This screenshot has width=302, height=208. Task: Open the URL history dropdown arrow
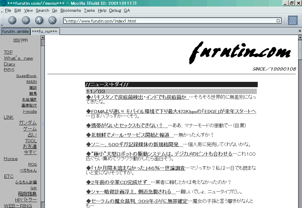click(x=278, y=21)
